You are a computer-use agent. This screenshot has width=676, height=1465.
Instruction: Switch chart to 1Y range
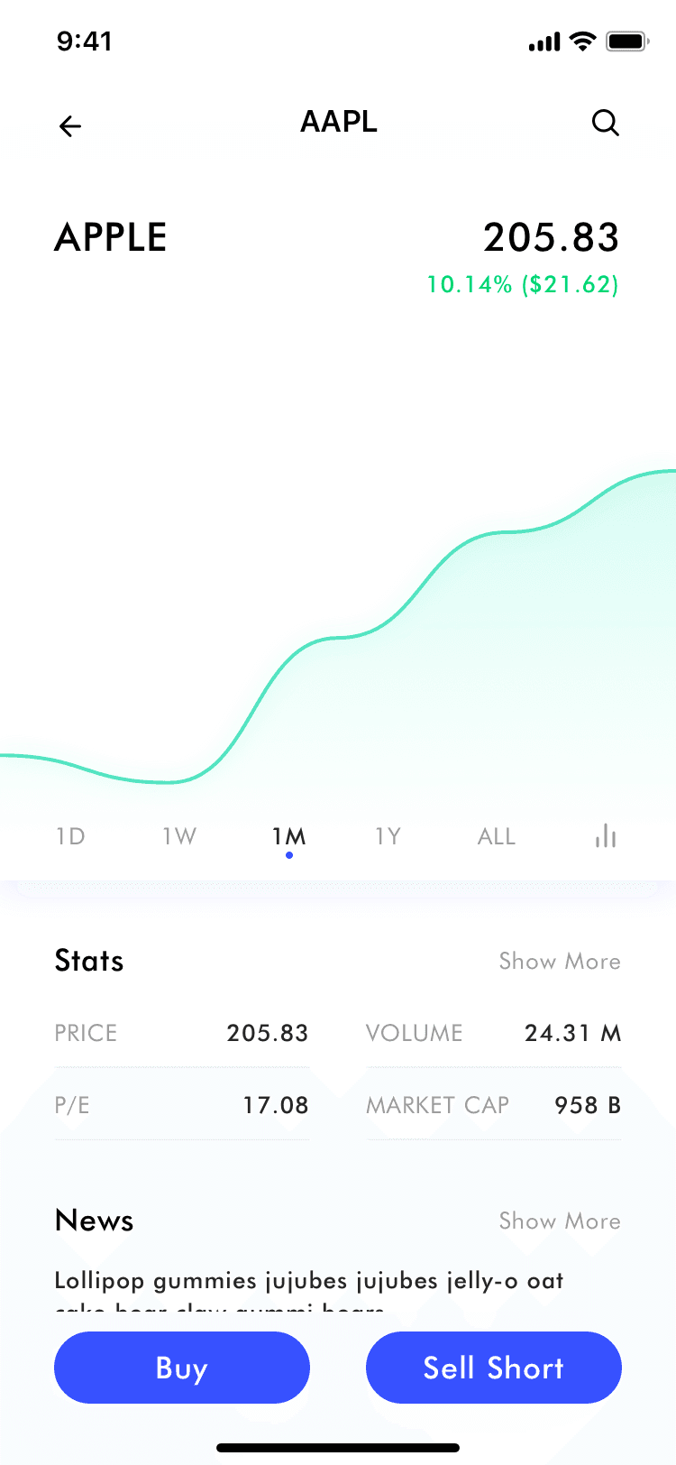[x=388, y=836]
